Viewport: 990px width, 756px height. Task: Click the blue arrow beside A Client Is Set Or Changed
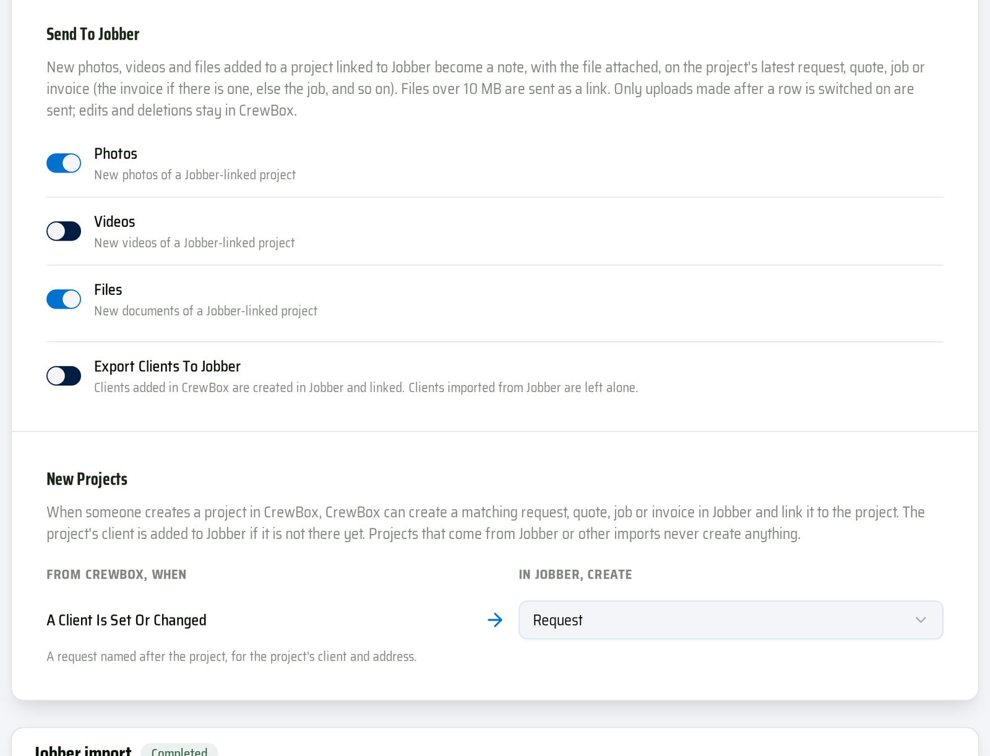coord(495,620)
